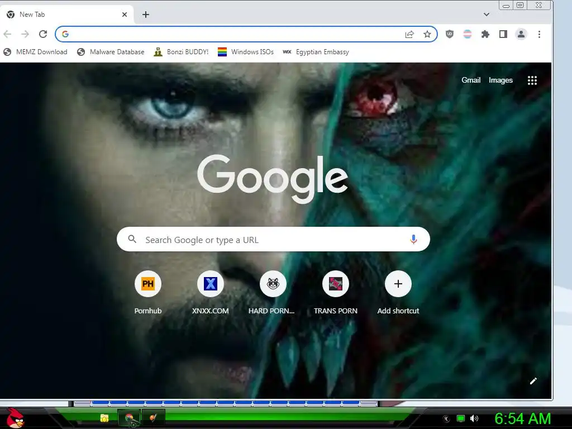Restore the Chrome window size
The width and height of the screenshot is (572, 429).
coord(520,5)
